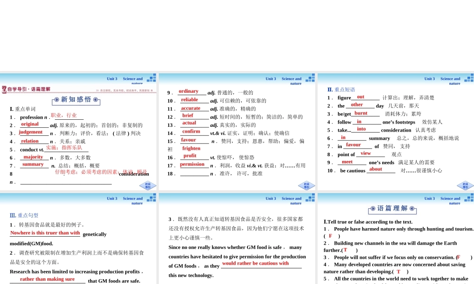Click the round icon right of 新知感悟
Image resolution: width=474 pixels, height=284 pixels.
[96, 99]
